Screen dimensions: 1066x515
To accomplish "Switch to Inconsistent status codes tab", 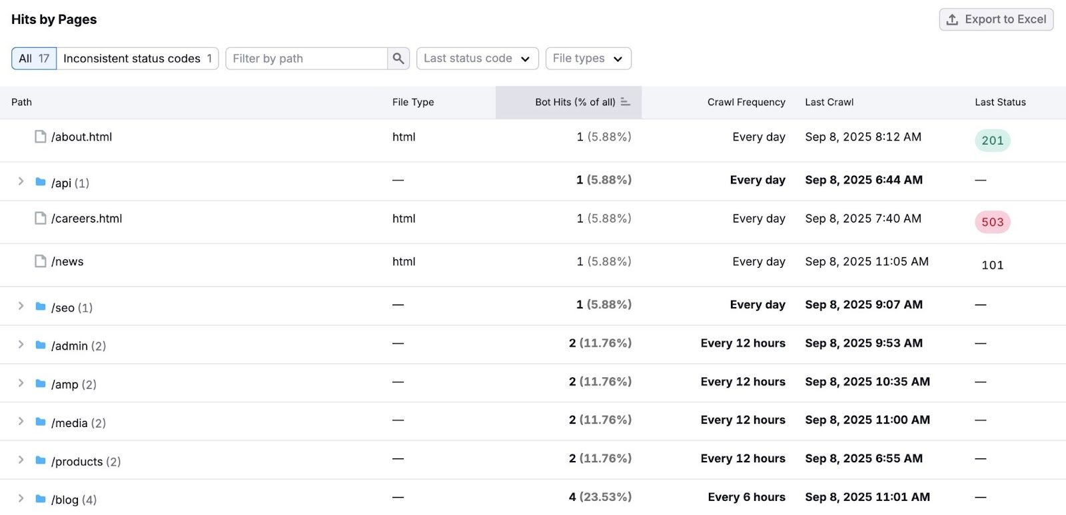I will 137,59.
